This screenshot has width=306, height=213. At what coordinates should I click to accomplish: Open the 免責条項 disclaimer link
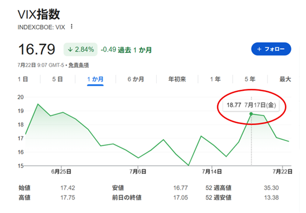coord(79,65)
